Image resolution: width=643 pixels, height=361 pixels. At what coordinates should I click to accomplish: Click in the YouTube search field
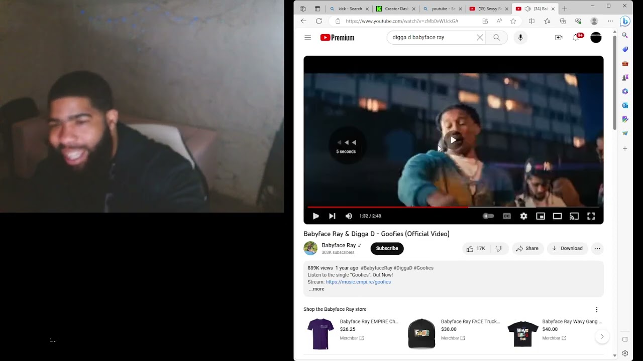click(x=432, y=38)
